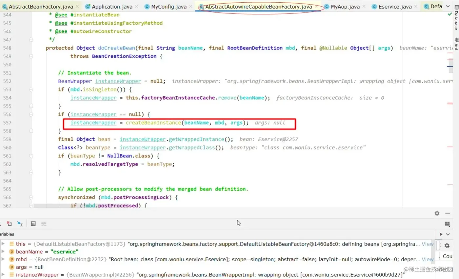Click doCreateBean method name

[117, 48]
